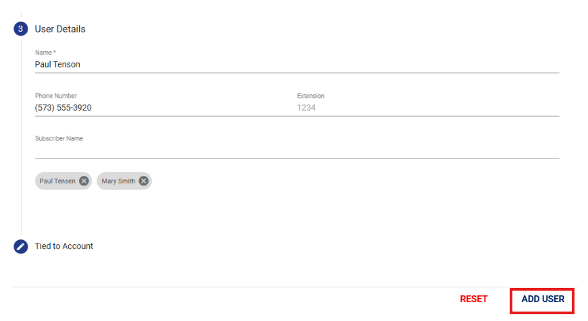Remove the Mary Smith subscriber chip
The height and width of the screenshot is (321, 588).
144,181
